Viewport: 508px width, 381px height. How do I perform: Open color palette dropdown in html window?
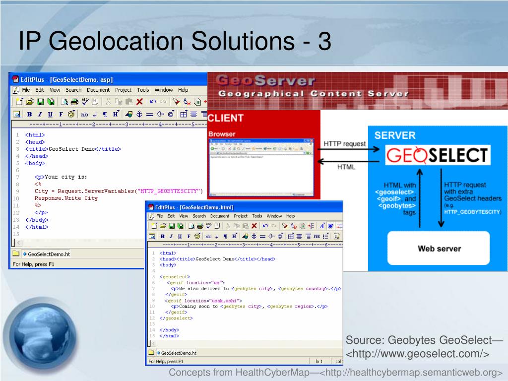[x=197, y=236]
